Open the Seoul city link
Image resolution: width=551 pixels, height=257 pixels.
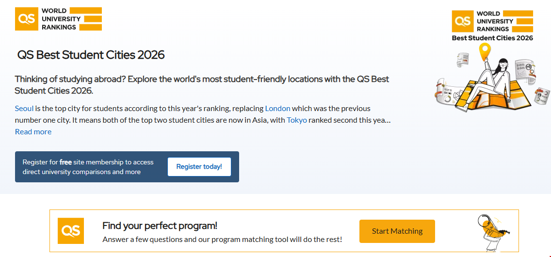(x=24, y=108)
